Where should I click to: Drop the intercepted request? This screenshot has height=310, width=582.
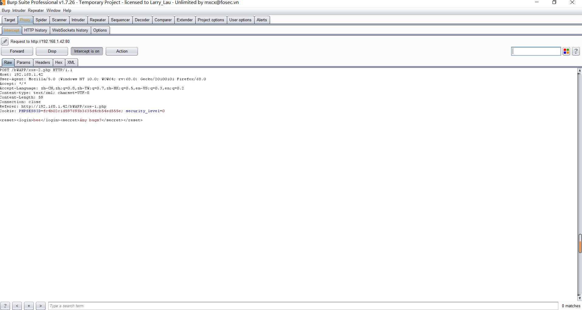pyautogui.click(x=52, y=51)
